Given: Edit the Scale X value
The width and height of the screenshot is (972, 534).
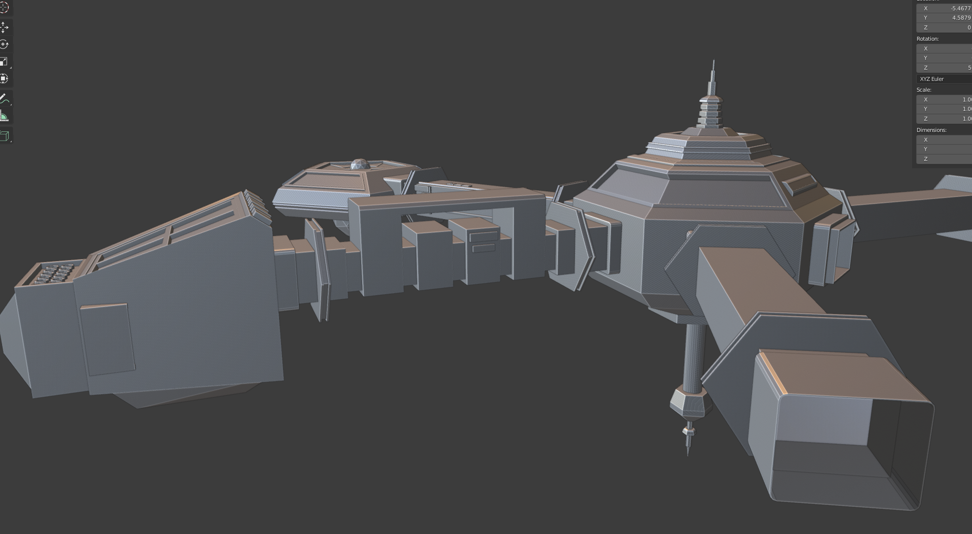Looking at the screenshot, I should pos(945,100).
